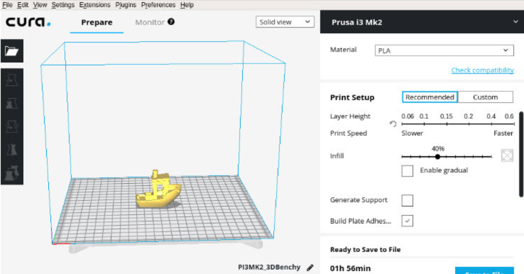Screen dimensions: 524x274
Task: Enable the gradual infill checkbox
Action: [x=407, y=171]
